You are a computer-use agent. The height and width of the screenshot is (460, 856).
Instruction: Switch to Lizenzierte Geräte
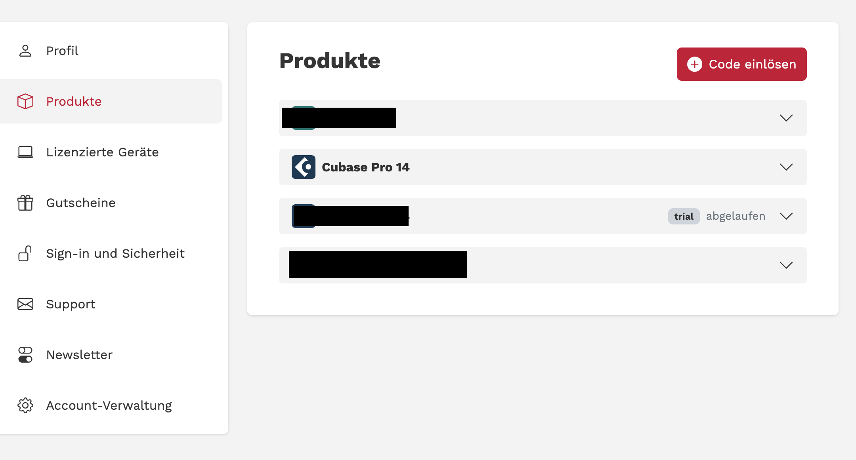tap(102, 152)
